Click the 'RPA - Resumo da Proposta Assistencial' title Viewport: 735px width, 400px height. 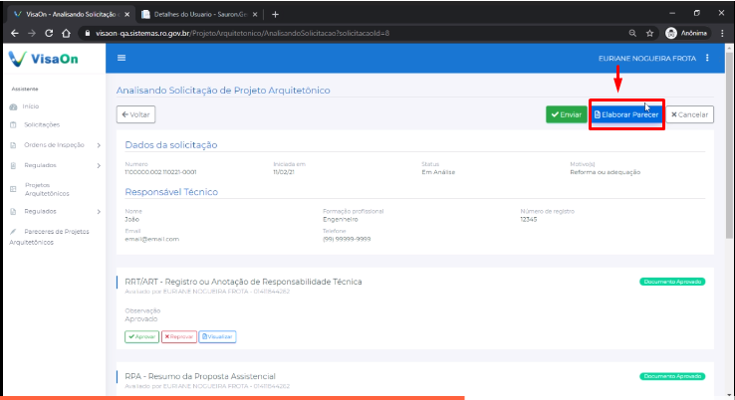pos(200,376)
